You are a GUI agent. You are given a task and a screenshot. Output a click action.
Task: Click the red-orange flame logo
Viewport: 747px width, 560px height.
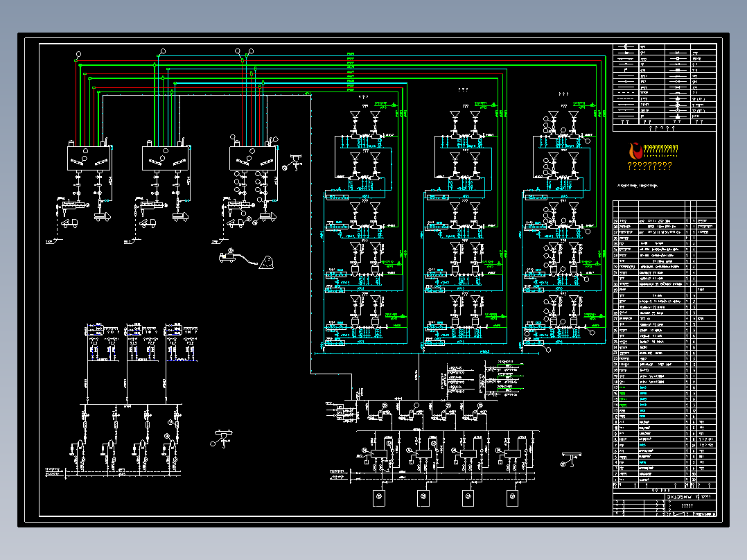635,150
